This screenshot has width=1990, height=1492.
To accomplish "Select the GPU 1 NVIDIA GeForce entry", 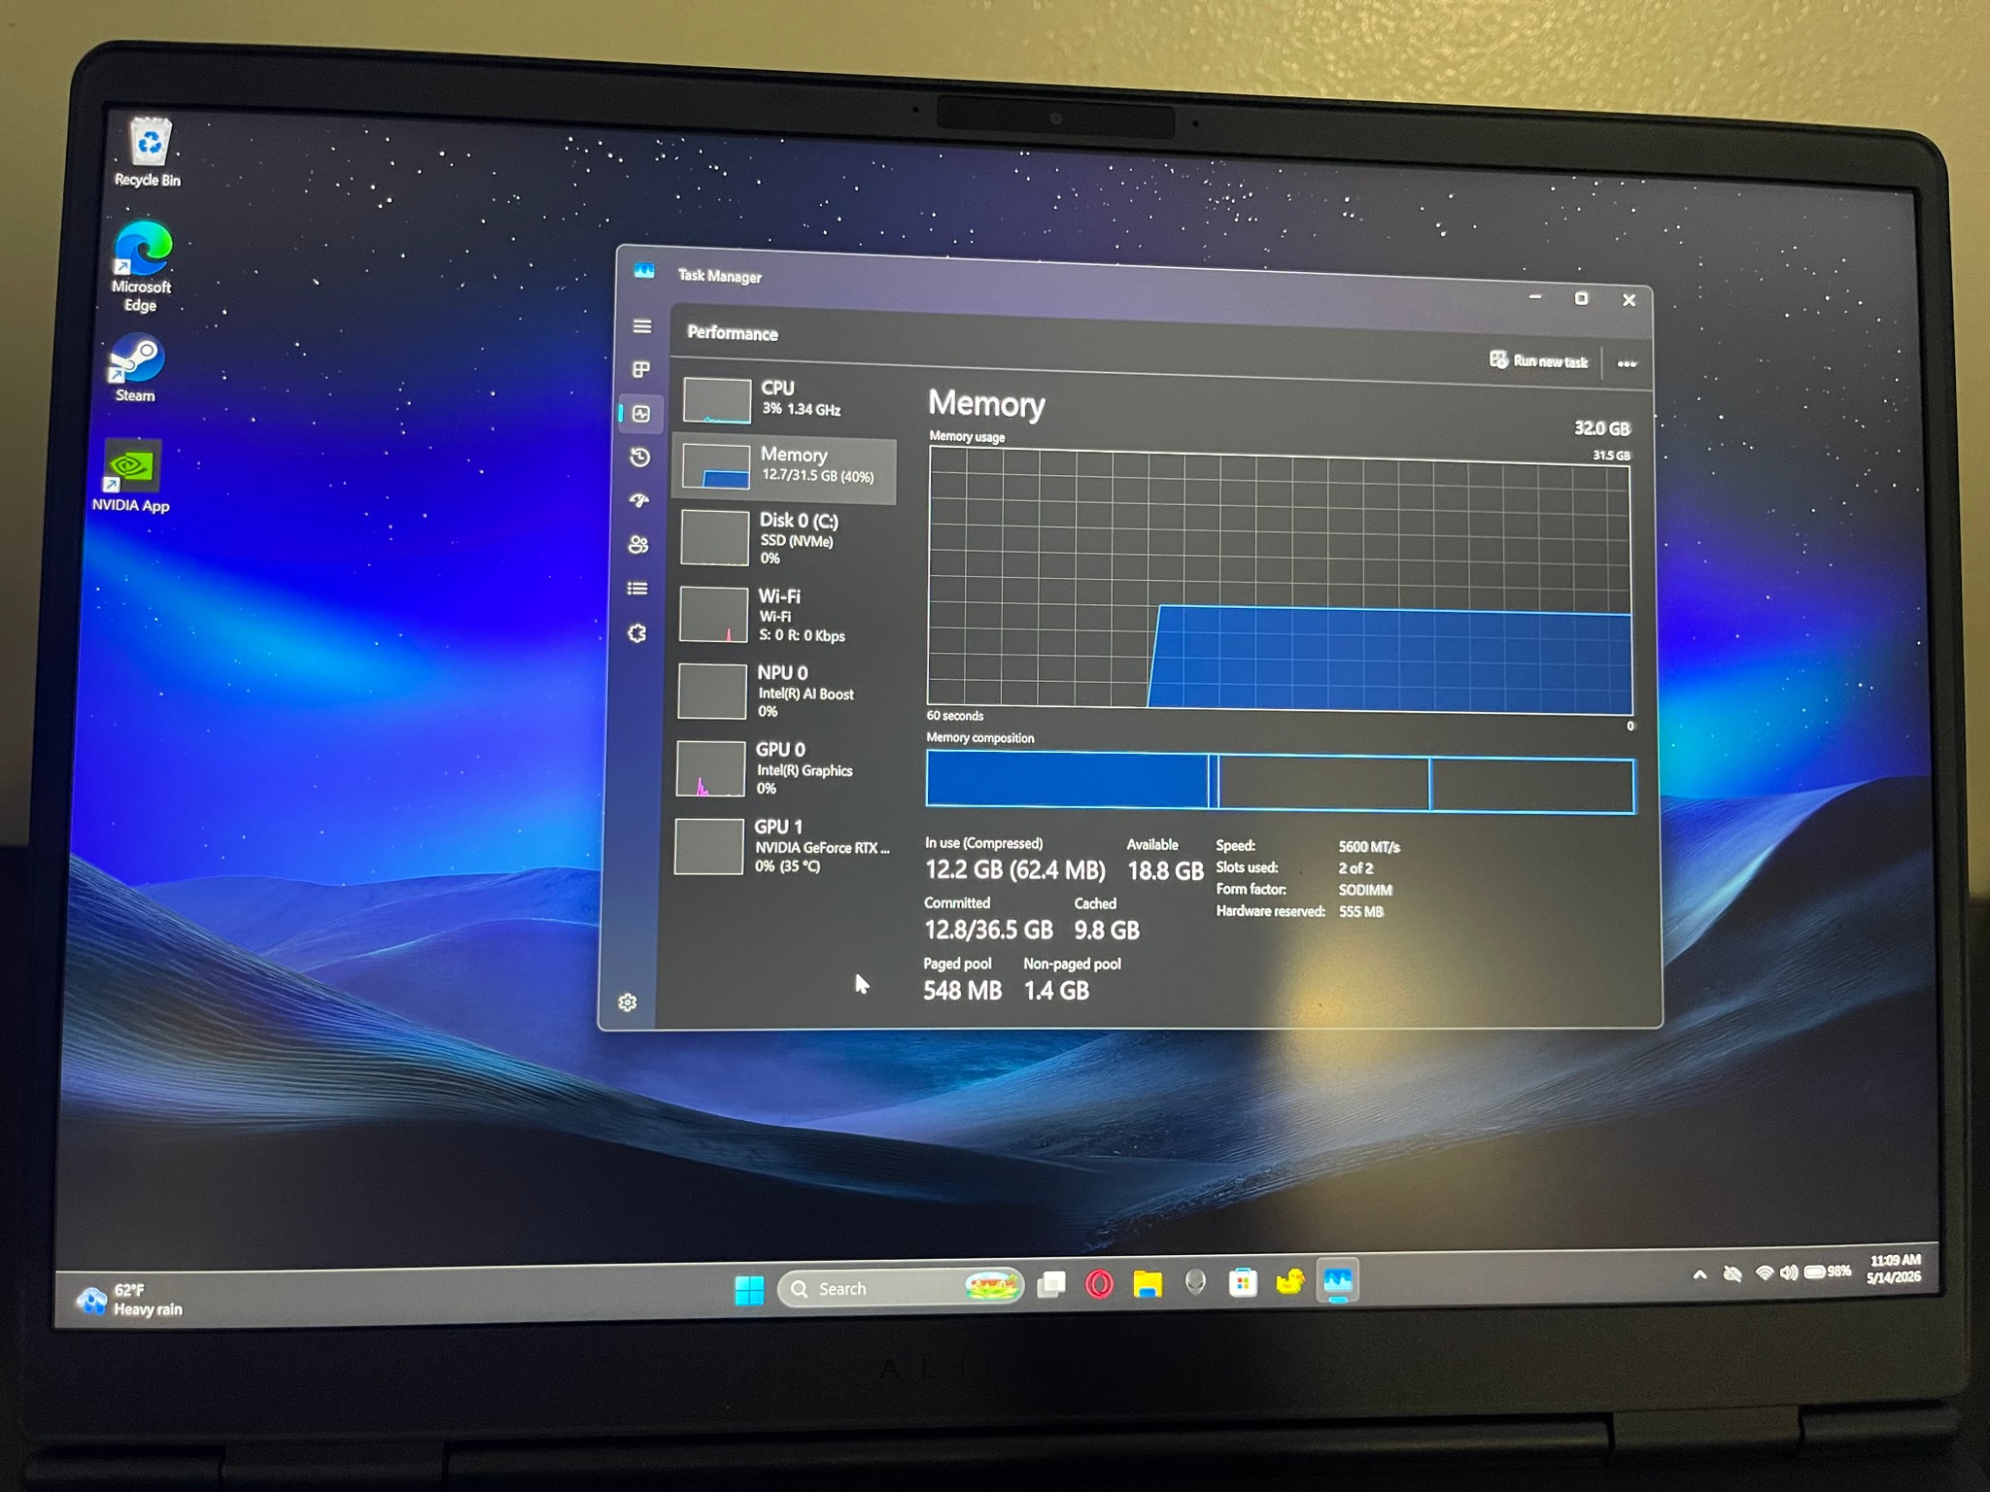I will coord(781,845).
